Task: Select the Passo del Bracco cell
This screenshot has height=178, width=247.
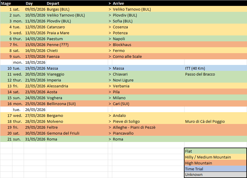Action: click(x=200, y=74)
